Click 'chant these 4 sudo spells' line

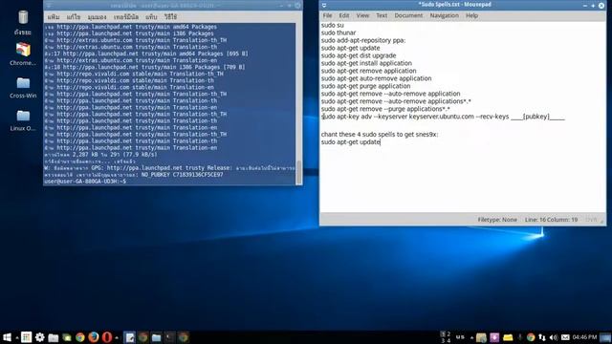click(x=380, y=134)
